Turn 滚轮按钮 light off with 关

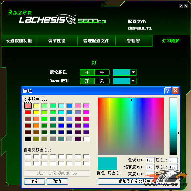(102, 72)
